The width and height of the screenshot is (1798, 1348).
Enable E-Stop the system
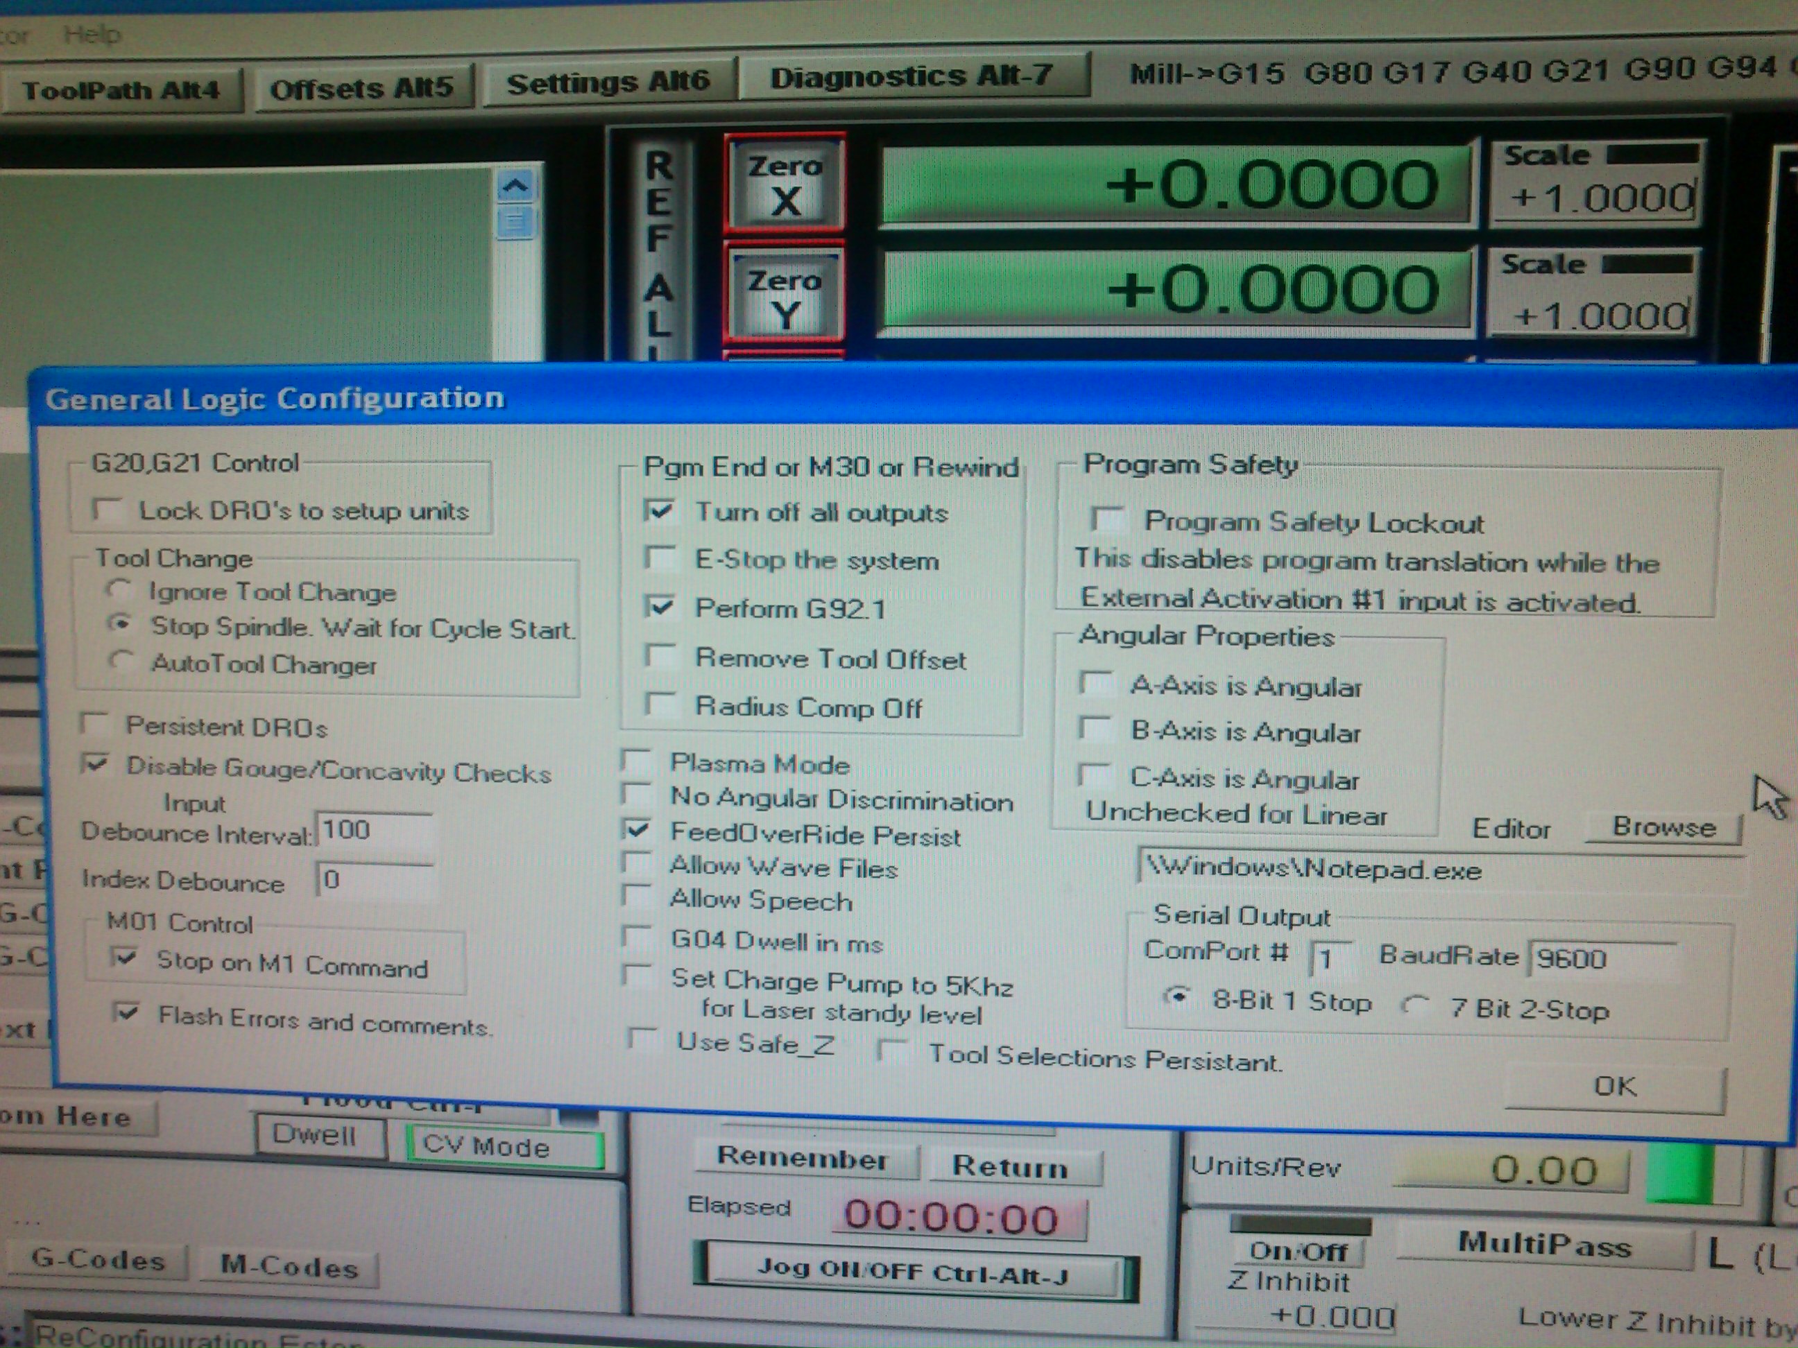point(659,558)
